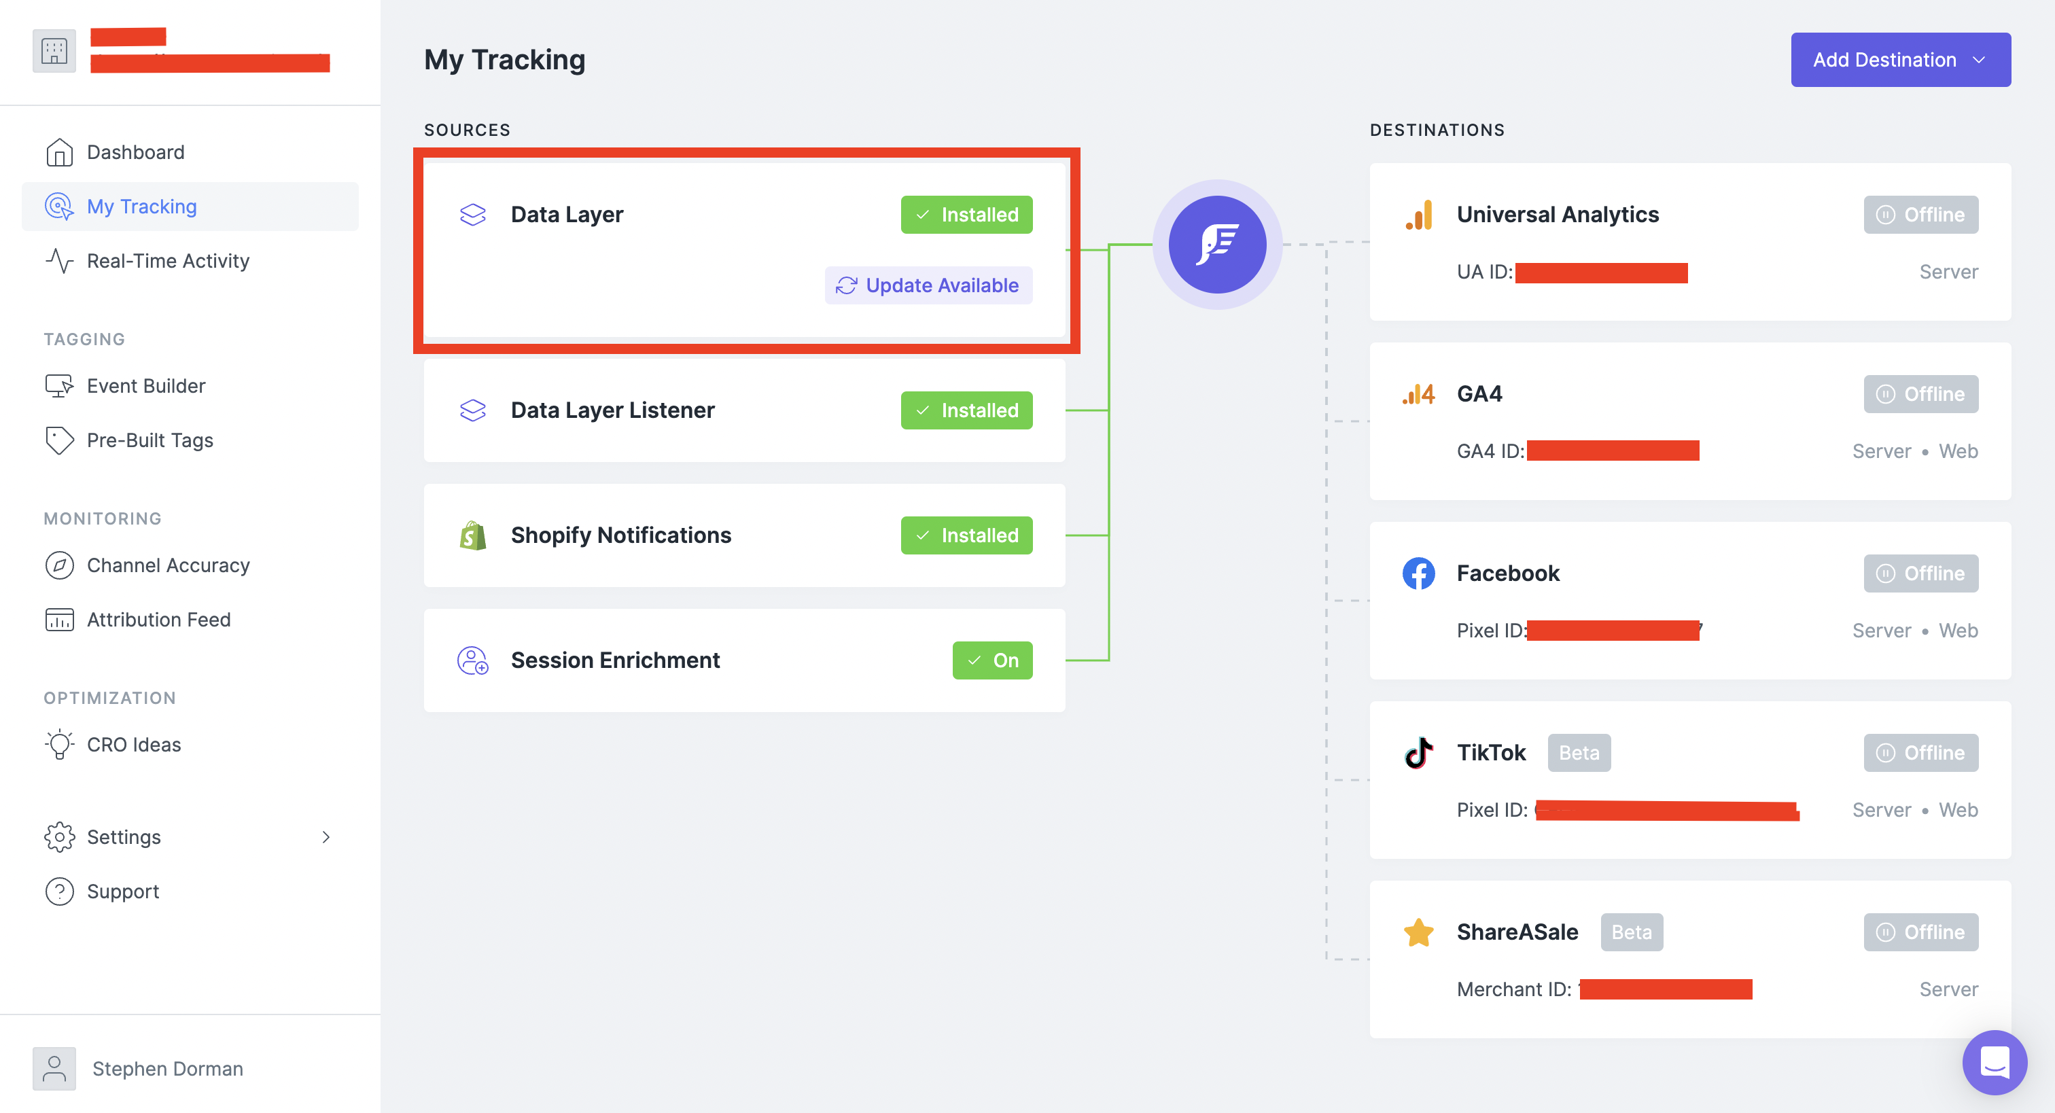
Task: Open the Support page
Action: 123,891
